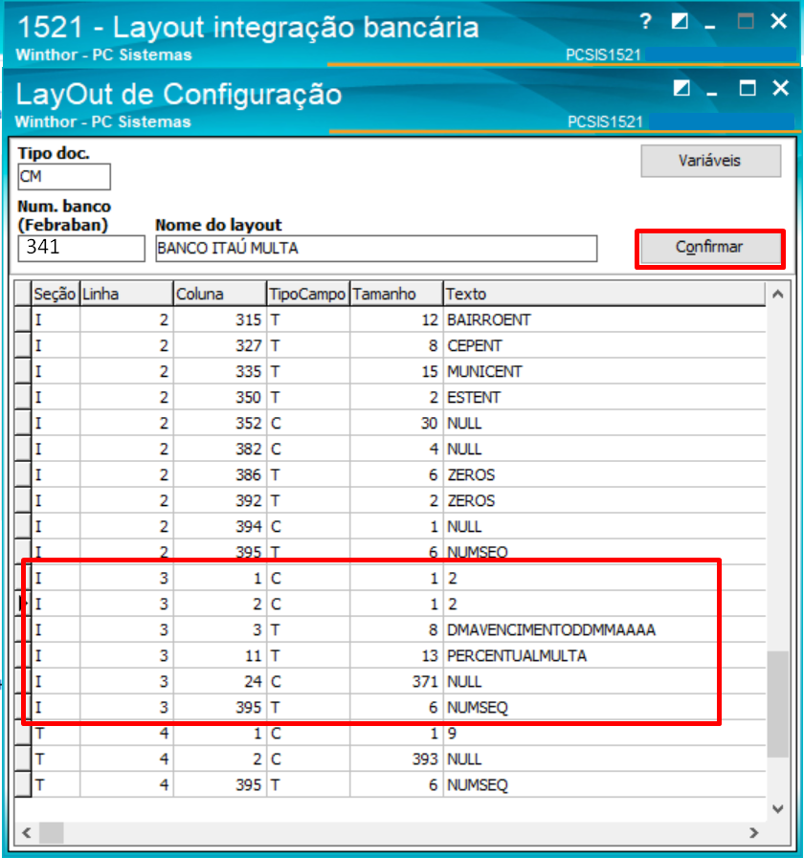Select the ESTENT text cell
The height and width of the screenshot is (858, 804).
click(604, 397)
